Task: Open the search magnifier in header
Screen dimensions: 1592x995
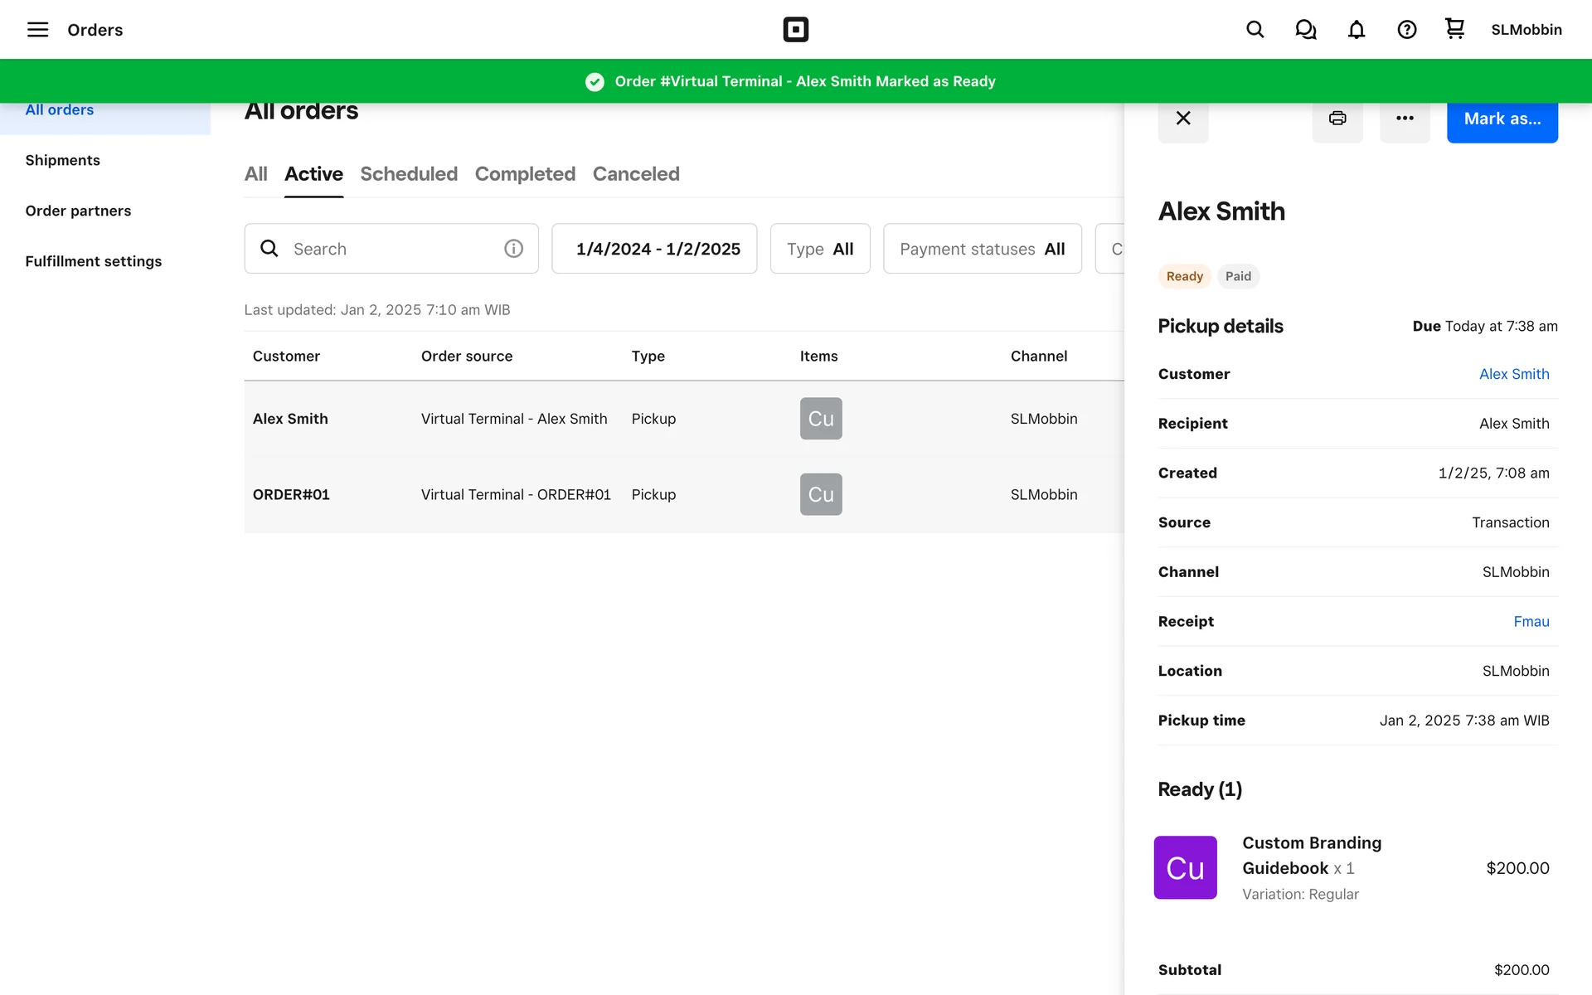Action: (1255, 30)
